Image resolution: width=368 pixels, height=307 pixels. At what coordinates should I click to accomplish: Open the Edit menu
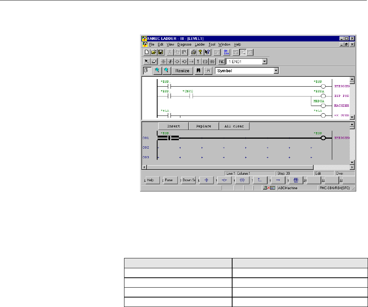pyautogui.click(x=161, y=44)
